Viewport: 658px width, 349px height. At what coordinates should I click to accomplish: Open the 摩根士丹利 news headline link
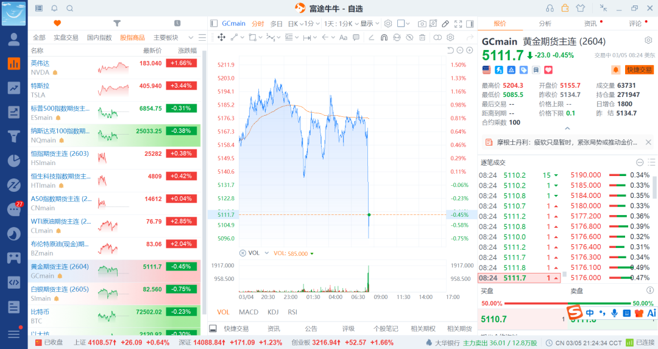(x=567, y=142)
